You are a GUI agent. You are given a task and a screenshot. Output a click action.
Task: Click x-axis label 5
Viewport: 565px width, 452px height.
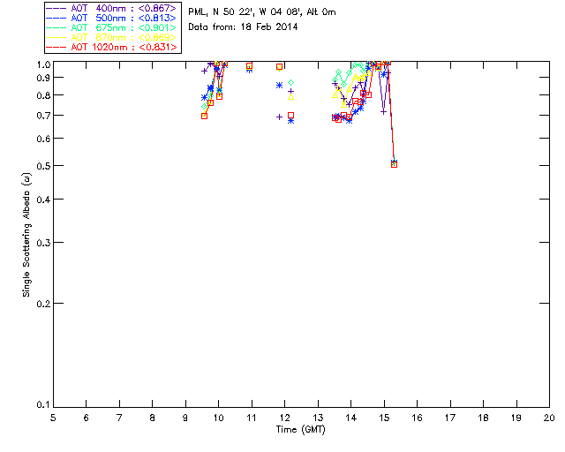[x=53, y=418]
